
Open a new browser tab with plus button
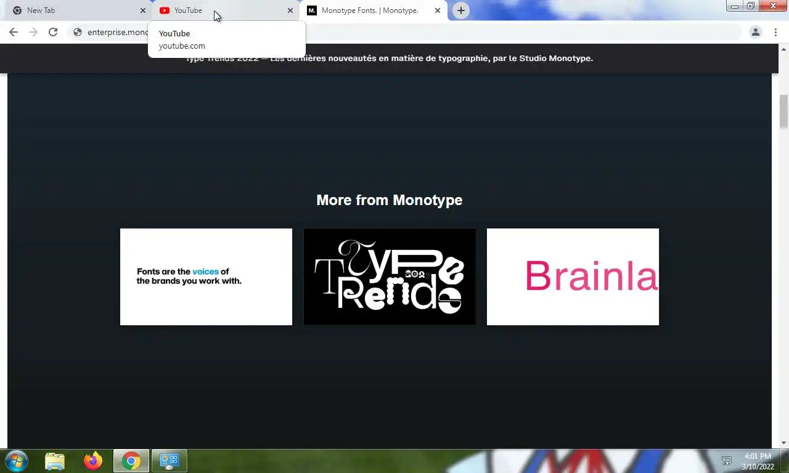click(x=461, y=10)
